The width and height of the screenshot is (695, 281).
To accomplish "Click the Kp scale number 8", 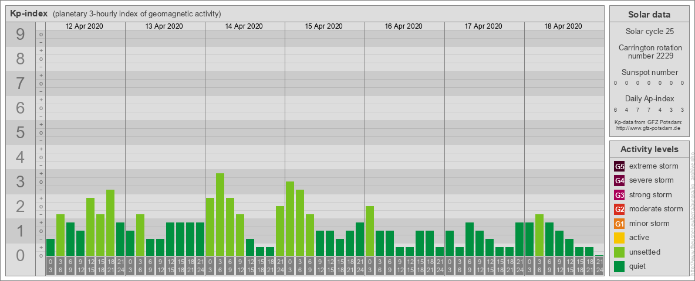I will click(x=21, y=59).
